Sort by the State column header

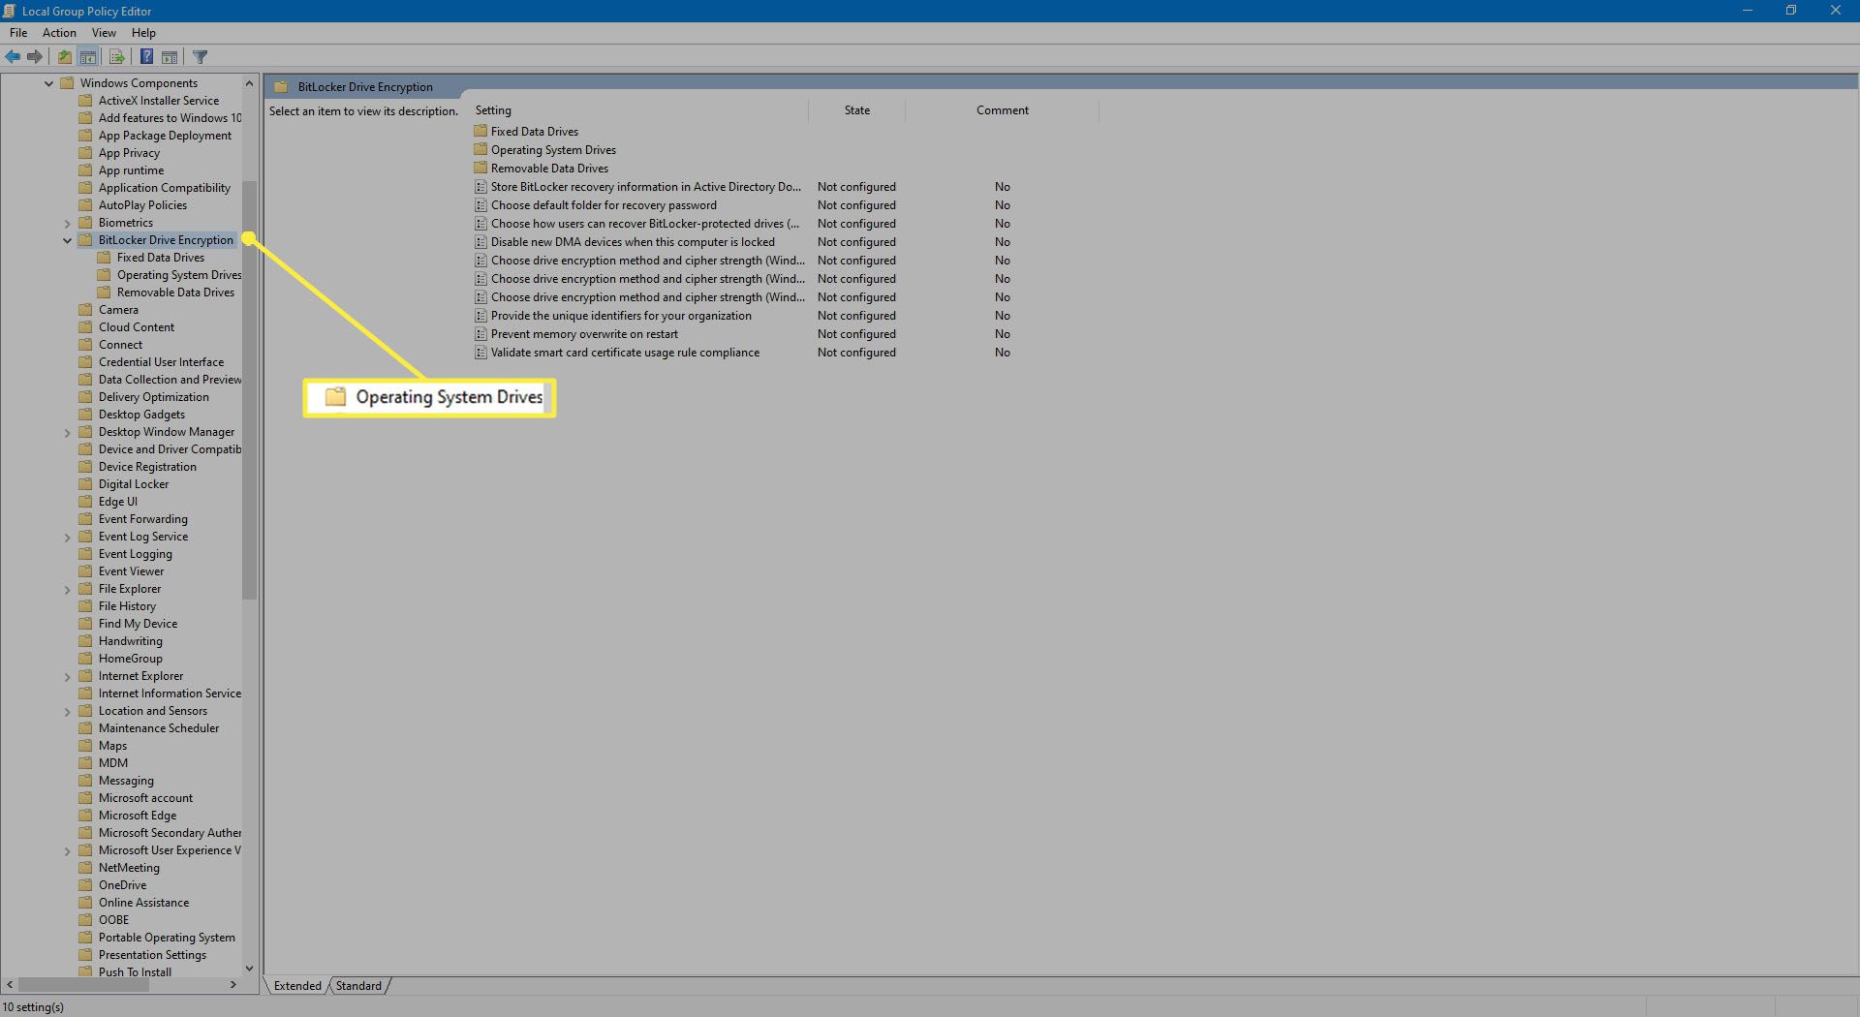pyautogui.click(x=857, y=110)
